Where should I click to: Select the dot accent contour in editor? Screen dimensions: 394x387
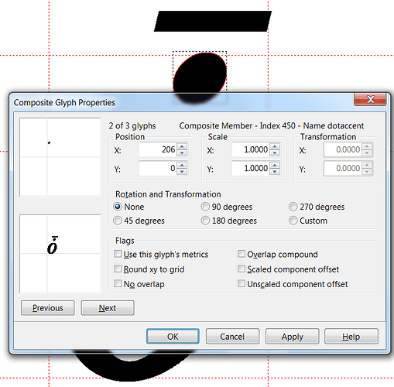[200, 72]
